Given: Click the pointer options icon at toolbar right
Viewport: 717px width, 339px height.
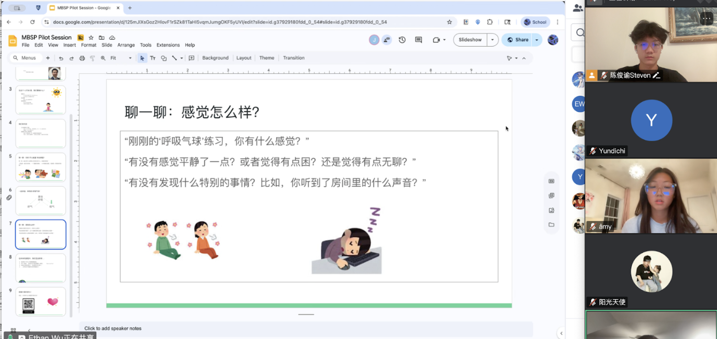Looking at the screenshot, I should point(509,58).
